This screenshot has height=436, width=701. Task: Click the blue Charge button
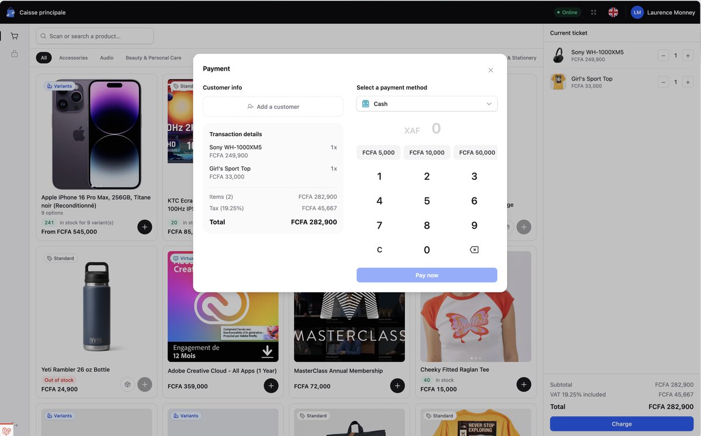tap(622, 424)
